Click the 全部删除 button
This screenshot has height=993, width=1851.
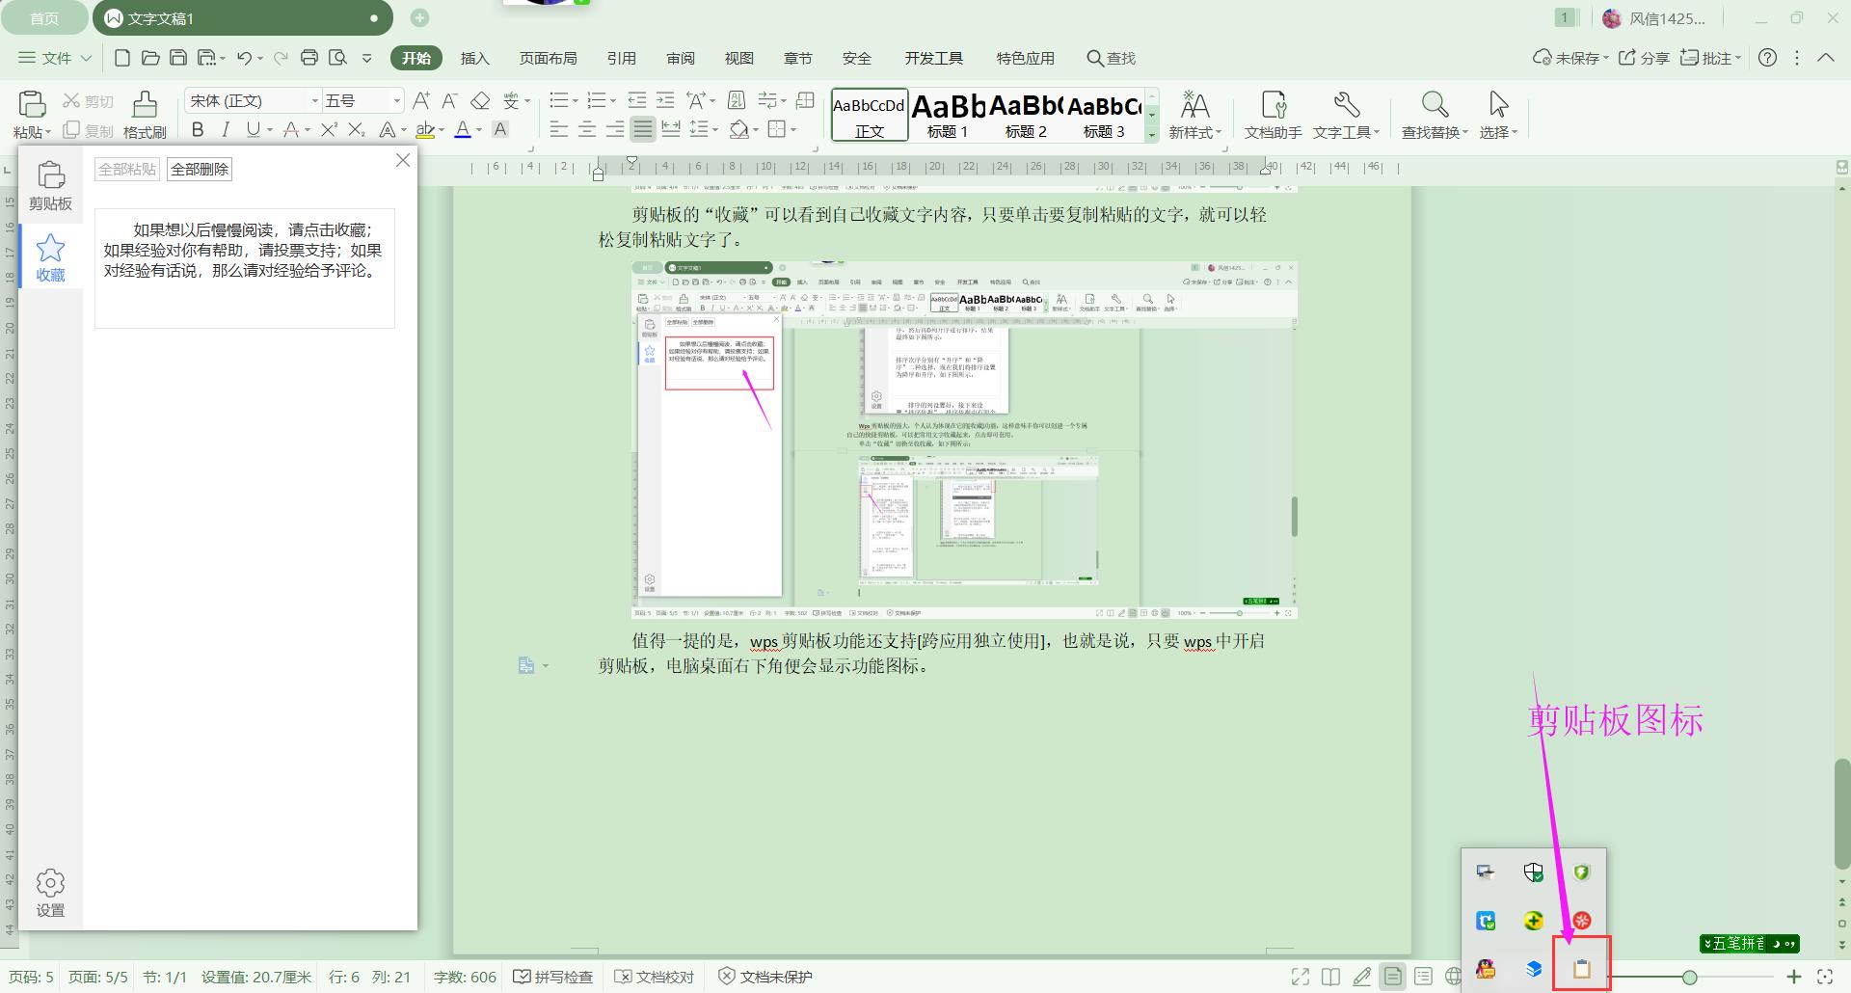pos(200,170)
